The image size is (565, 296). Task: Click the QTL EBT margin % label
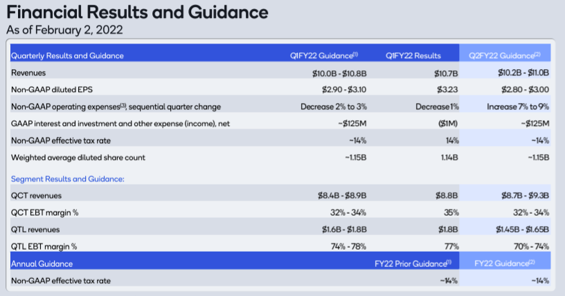point(44,246)
